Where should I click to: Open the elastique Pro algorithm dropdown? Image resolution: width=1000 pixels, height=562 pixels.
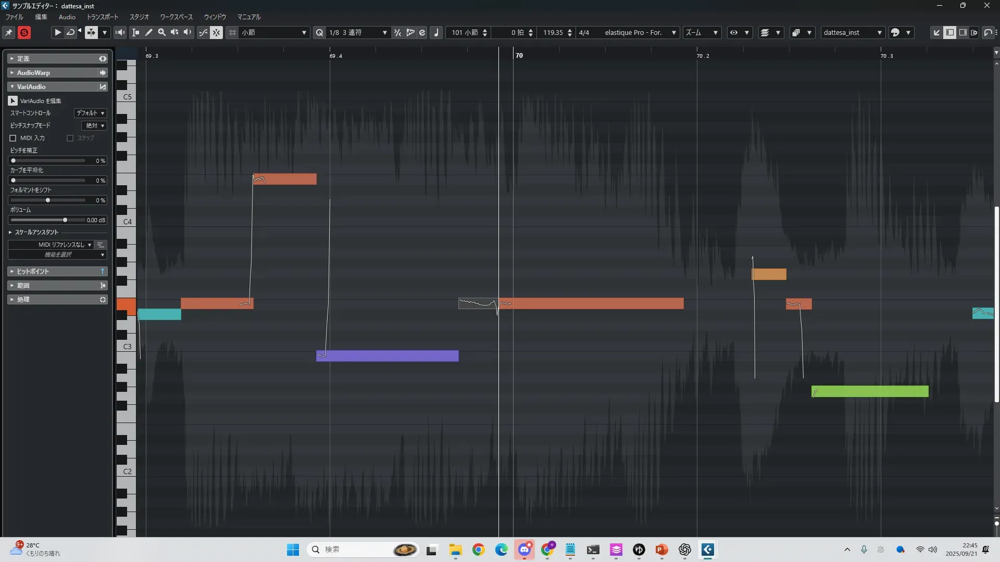pyautogui.click(x=640, y=33)
